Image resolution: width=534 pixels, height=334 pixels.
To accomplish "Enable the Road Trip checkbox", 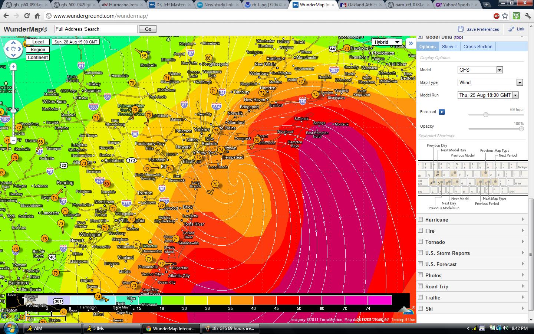I will point(420,286).
